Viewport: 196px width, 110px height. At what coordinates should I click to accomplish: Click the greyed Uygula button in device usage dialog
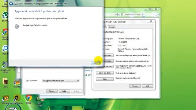77,91
